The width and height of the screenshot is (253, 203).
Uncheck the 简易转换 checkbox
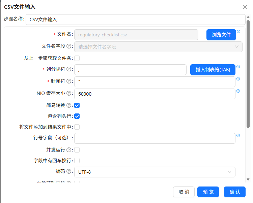(77, 105)
